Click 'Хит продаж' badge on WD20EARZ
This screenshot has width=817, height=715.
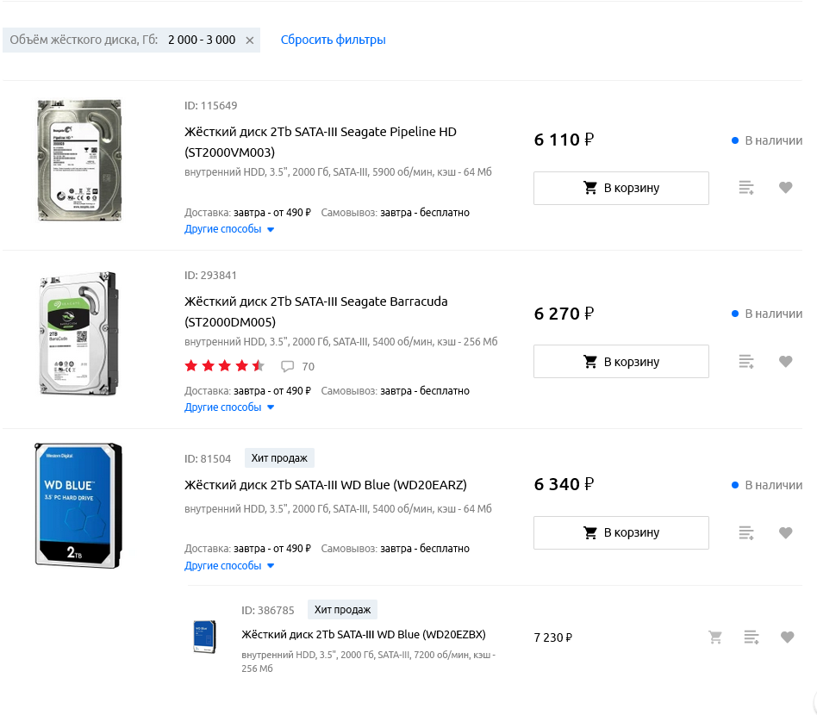pos(279,458)
